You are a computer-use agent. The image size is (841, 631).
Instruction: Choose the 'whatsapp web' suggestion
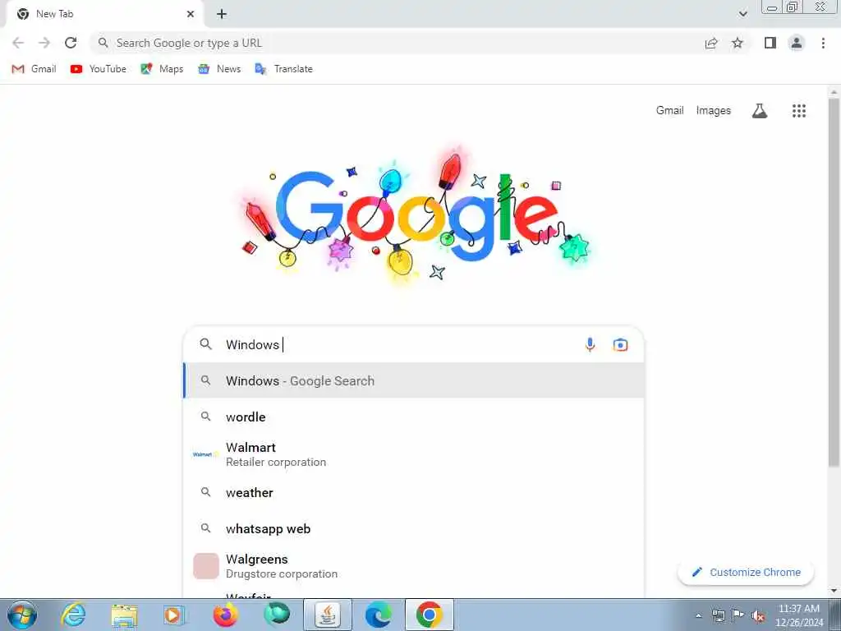(414, 529)
